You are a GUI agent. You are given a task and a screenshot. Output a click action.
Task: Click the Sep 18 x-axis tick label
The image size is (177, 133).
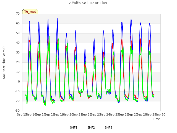(50, 114)
